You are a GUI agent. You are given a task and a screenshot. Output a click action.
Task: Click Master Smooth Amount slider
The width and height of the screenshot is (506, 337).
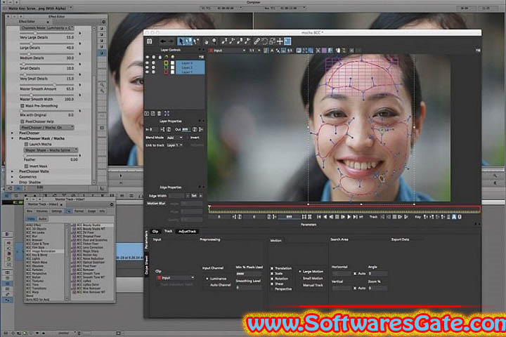pyautogui.click(x=47, y=84)
